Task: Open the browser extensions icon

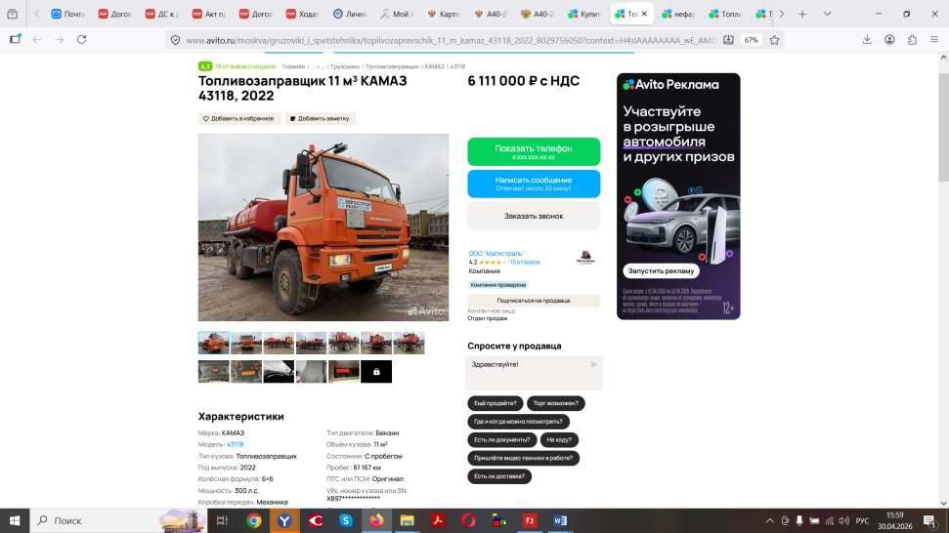Action: [x=912, y=39]
